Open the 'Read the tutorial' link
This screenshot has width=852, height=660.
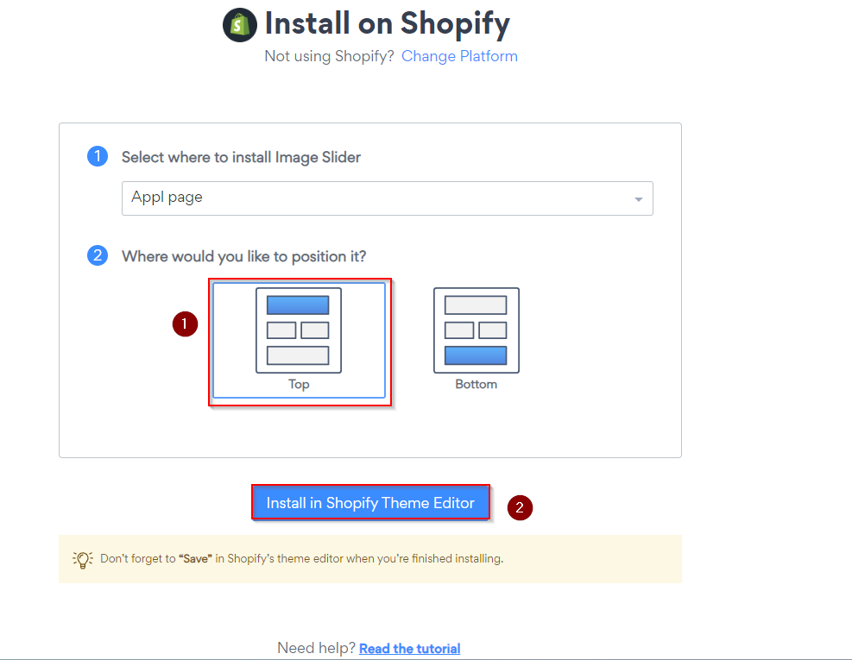pos(410,648)
